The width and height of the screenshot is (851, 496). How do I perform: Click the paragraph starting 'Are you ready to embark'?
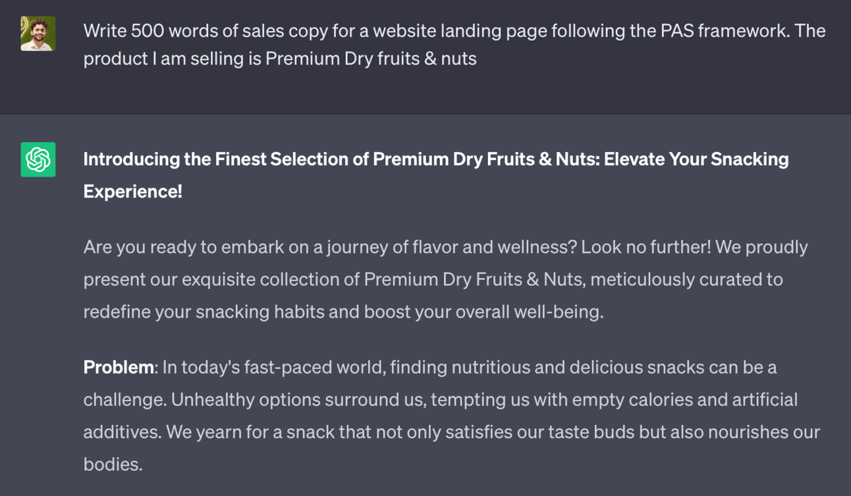pos(445,279)
